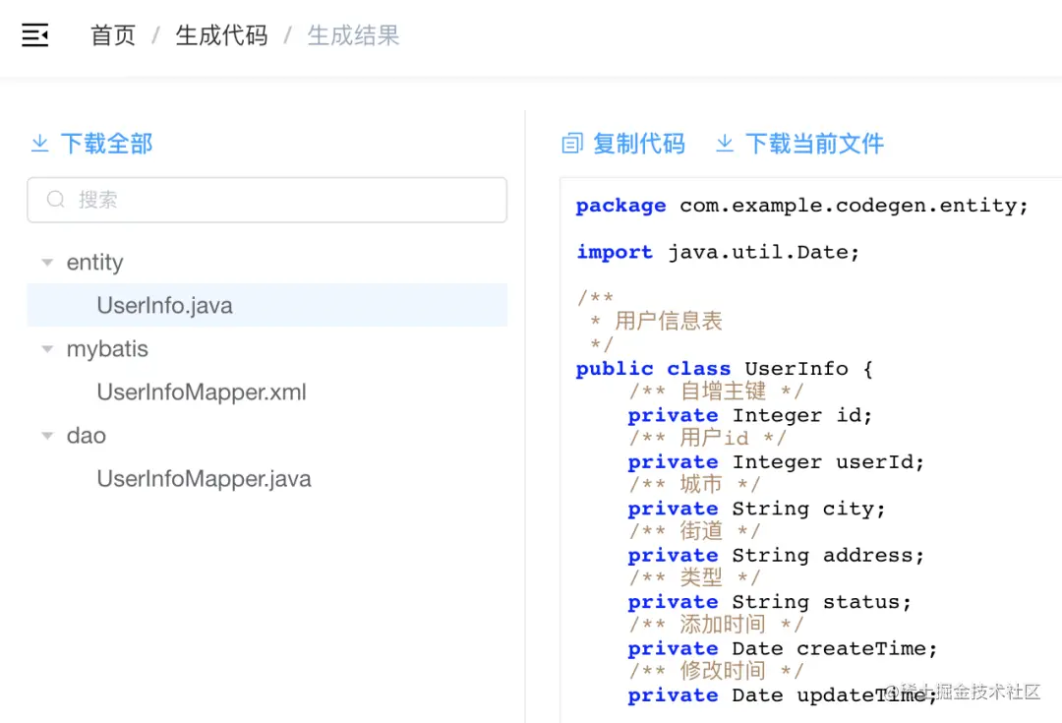Click the download icon beside 下载全部
Screen dimensions: 1062x723
(39, 144)
